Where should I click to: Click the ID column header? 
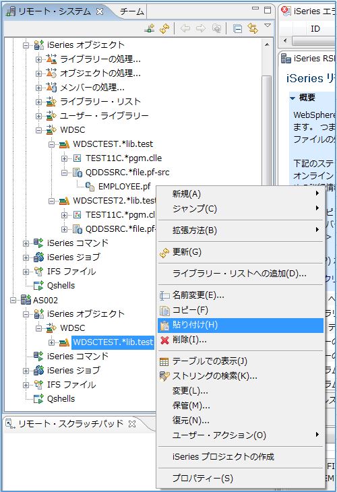point(315,29)
